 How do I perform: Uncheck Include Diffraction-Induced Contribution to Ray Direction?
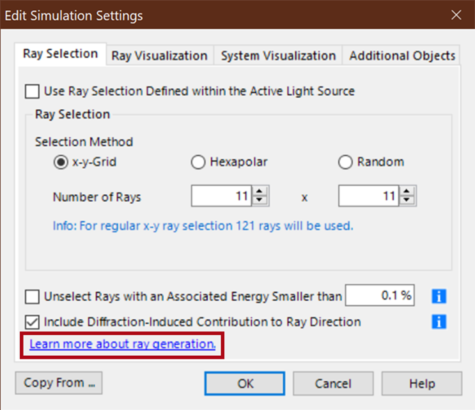(x=32, y=322)
